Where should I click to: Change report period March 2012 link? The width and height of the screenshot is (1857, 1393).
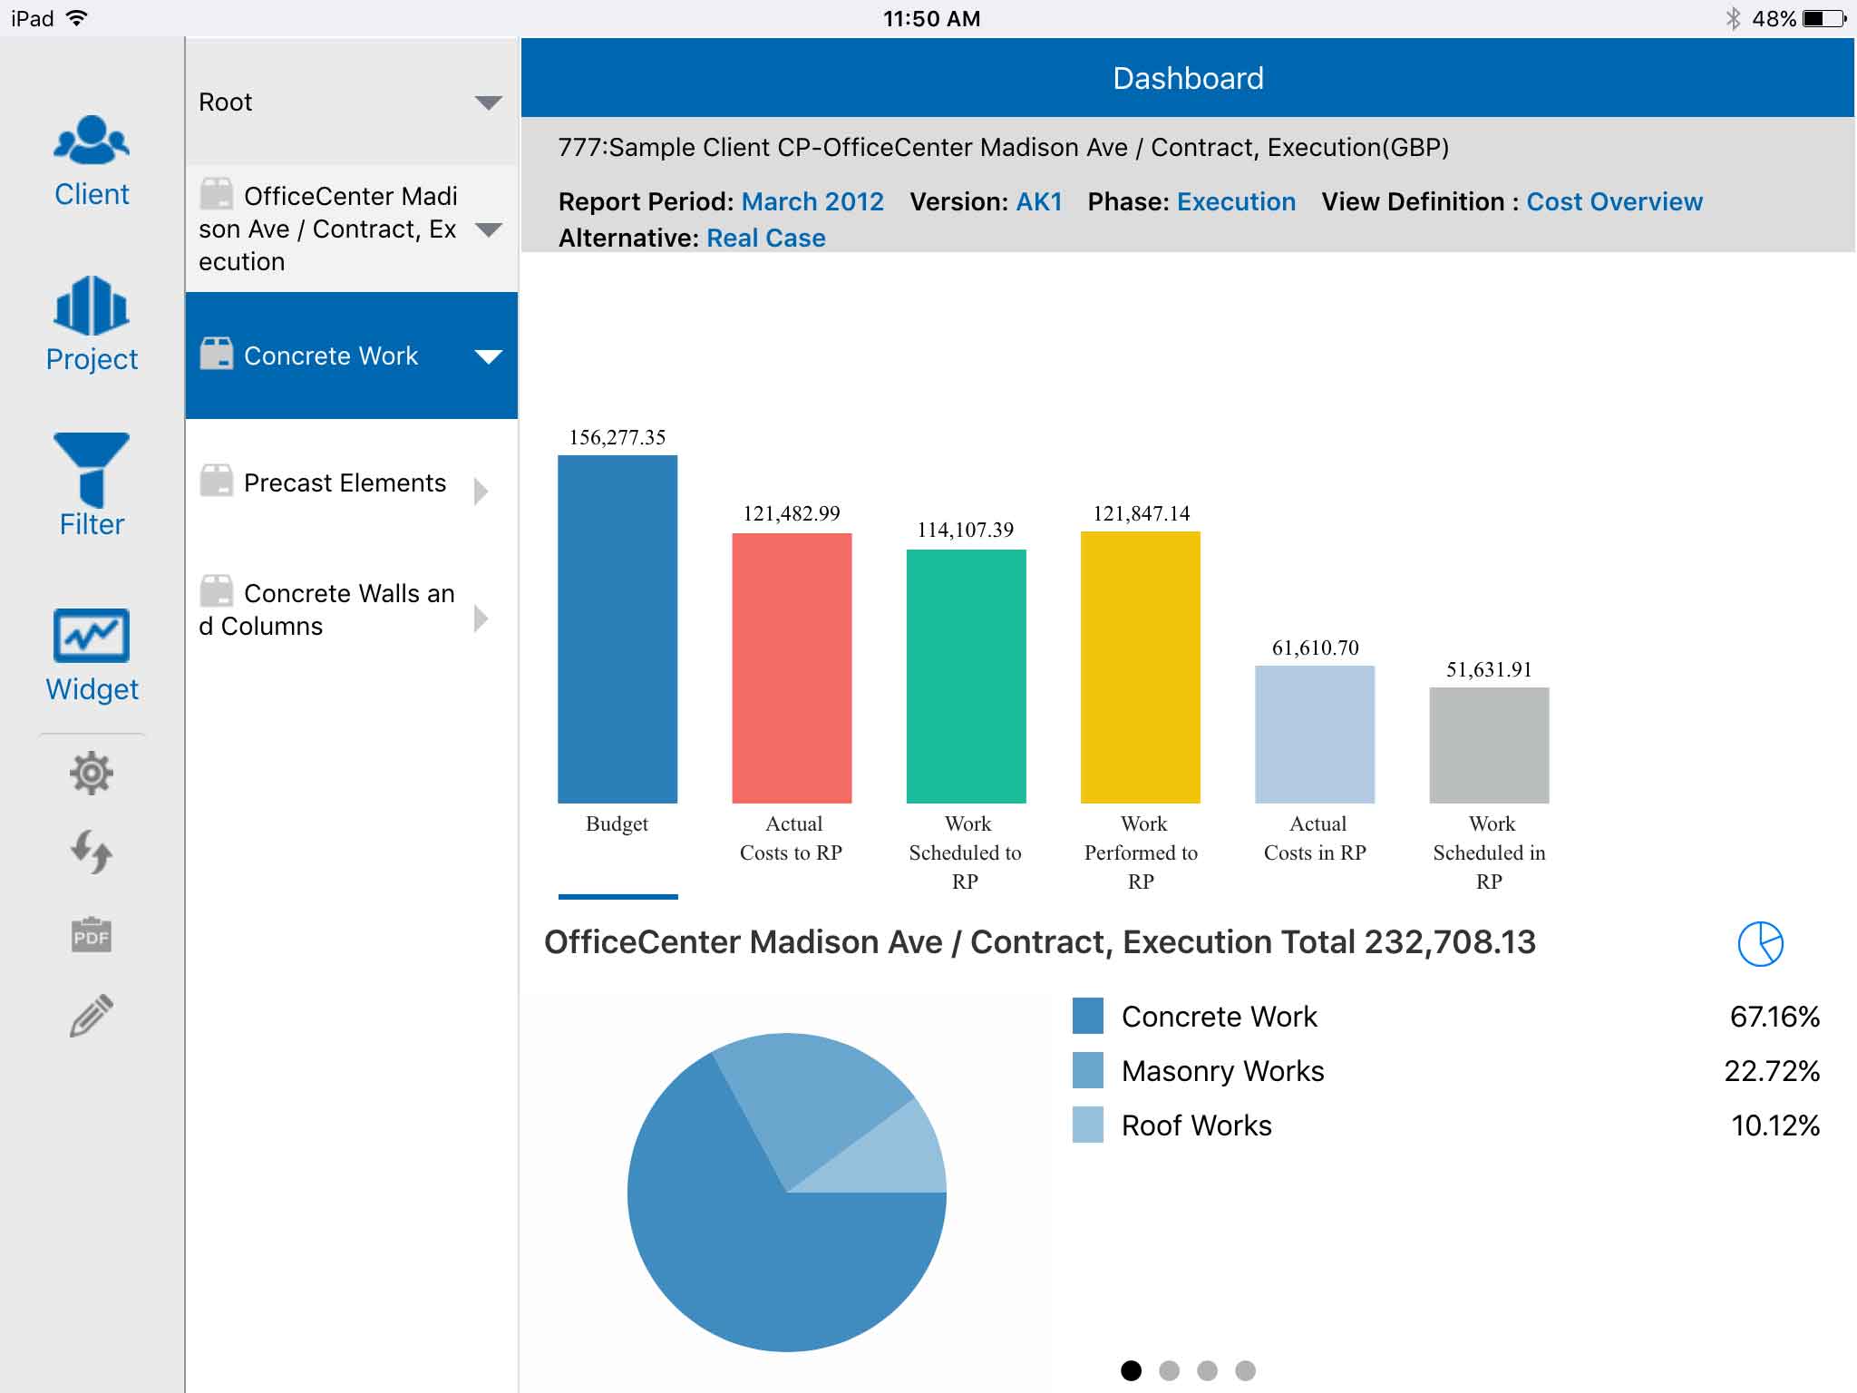[x=812, y=201]
